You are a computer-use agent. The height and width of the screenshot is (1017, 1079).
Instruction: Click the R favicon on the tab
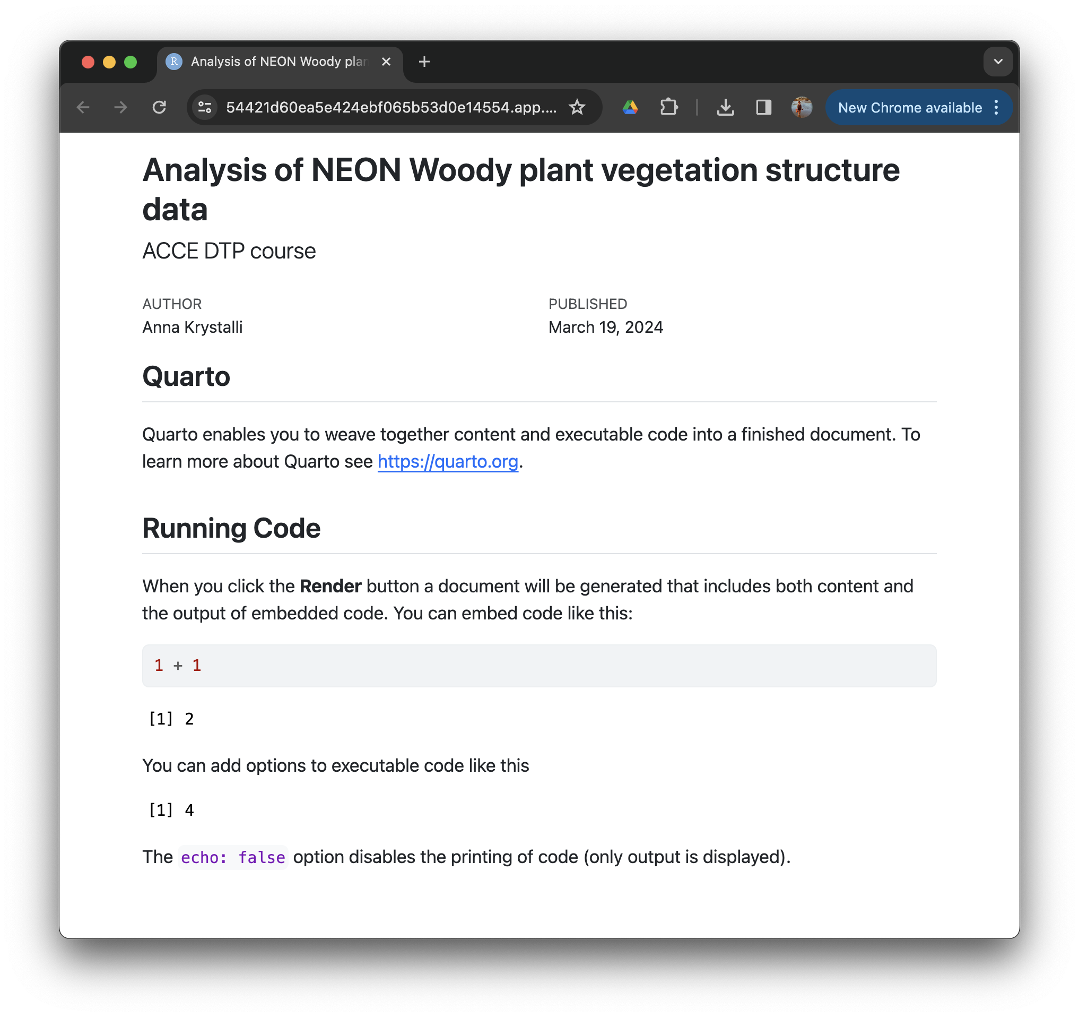click(x=173, y=62)
